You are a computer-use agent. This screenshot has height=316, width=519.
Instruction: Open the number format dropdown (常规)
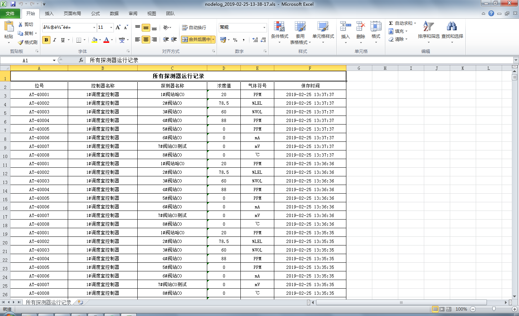point(264,27)
